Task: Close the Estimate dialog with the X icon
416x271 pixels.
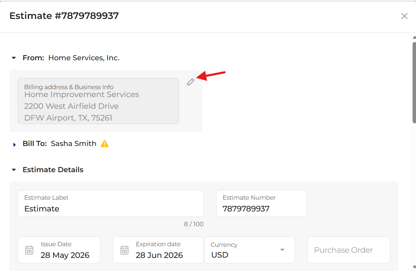Action: (x=404, y=16)
